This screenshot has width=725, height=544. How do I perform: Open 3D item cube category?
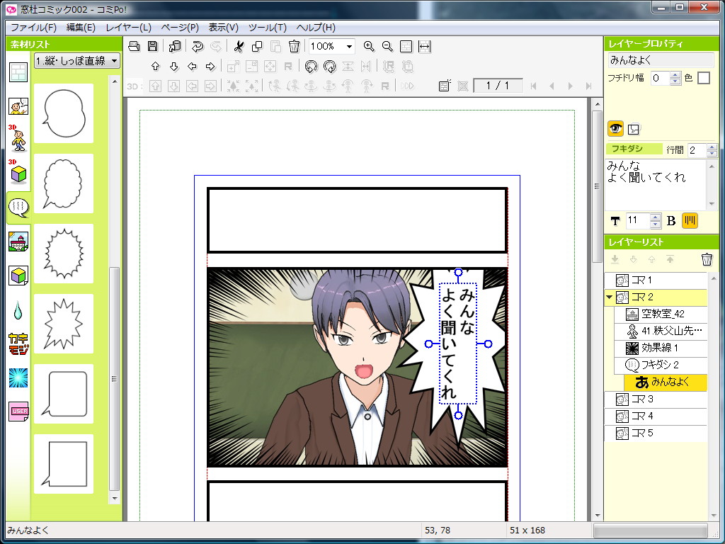coord(18,171)
